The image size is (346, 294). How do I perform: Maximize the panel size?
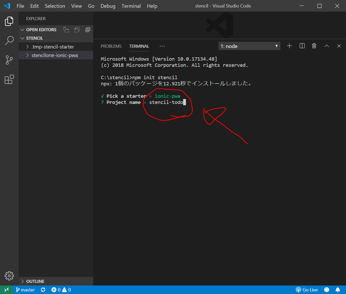click(327, 46)
